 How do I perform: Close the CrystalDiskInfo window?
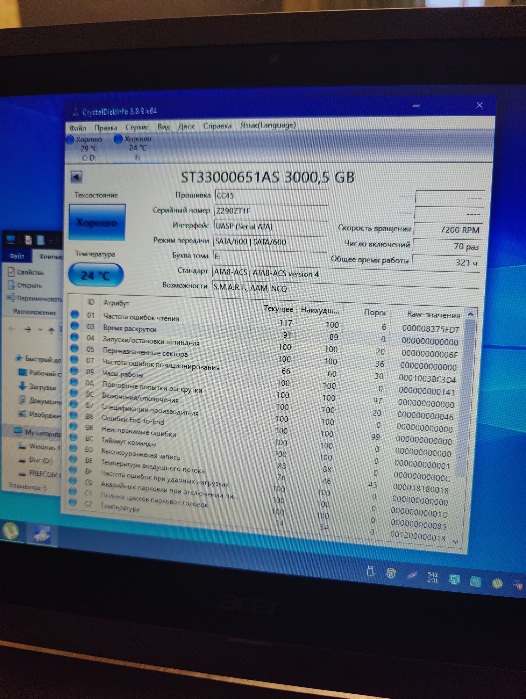tap(479, 105)
